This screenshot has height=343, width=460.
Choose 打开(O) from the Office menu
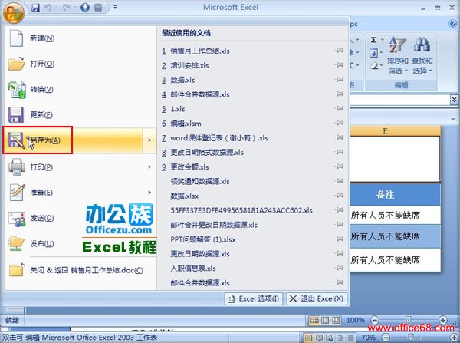[x=80, y=64]
